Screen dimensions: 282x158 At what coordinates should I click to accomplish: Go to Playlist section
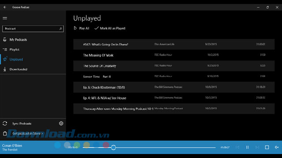point(33,50)
